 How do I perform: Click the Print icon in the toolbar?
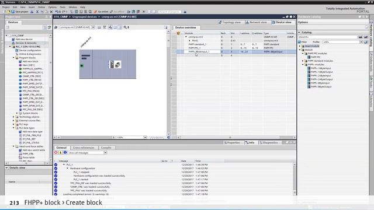32,12
